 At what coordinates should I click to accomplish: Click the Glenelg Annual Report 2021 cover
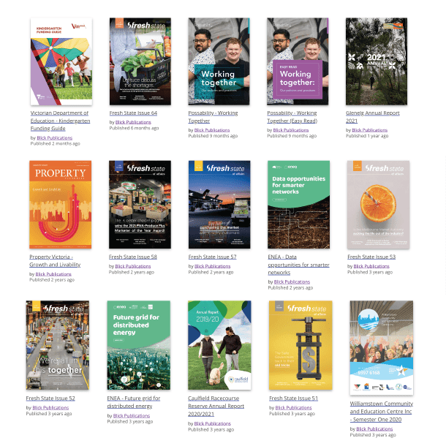tap(377, 61)
